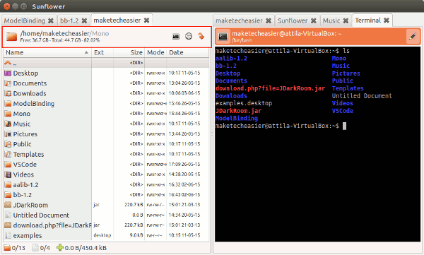The image size is (424, 255).
Task: Click the /home/maketecheasier path text
Action: coord(55,33)
